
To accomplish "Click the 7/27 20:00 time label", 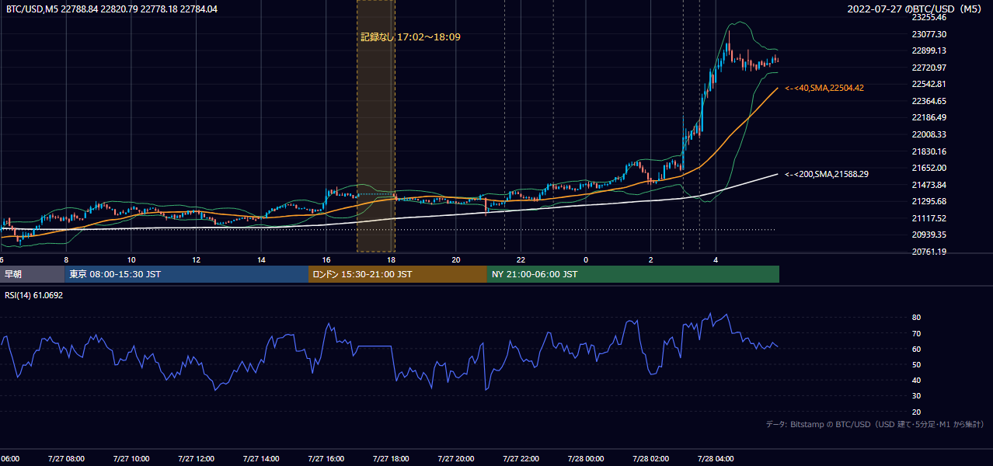I will pyautogui.click(x=456, y=458).
